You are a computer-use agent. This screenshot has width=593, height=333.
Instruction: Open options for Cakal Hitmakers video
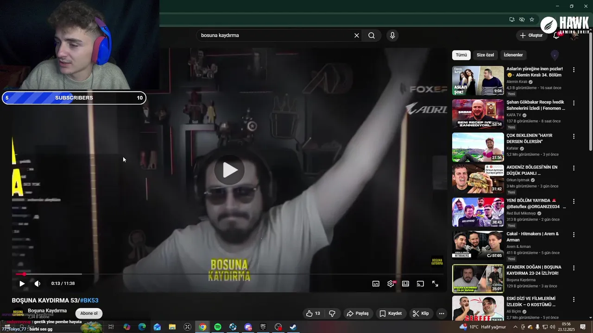[x=574, y=235]
